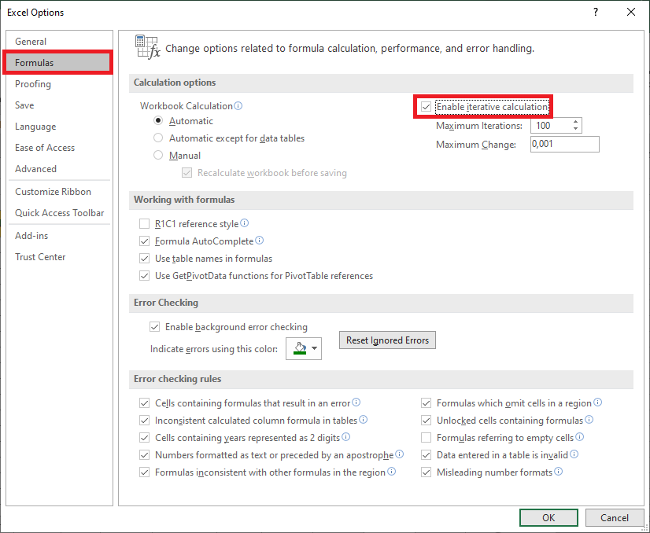650x533 pixels.
Task: Switch to the Proofing category
Action: [x=33, y=84]
